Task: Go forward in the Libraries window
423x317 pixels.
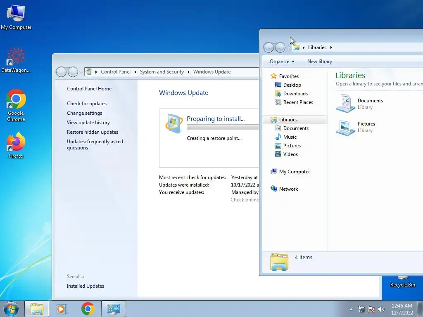Action: 280,47
